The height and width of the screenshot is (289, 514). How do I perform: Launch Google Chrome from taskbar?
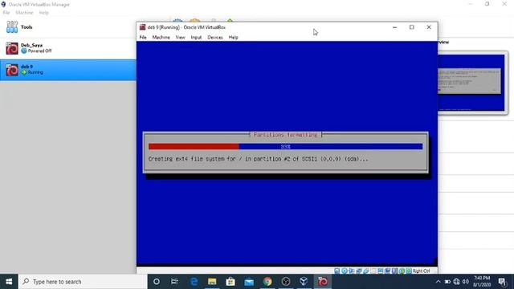267,282
